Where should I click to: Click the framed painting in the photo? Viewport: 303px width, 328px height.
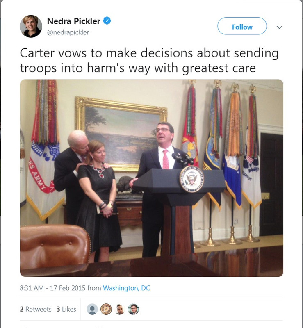[x=121, y=134]
